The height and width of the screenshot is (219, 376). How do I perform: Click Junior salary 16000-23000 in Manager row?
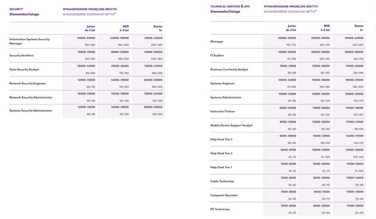point(287,38)
